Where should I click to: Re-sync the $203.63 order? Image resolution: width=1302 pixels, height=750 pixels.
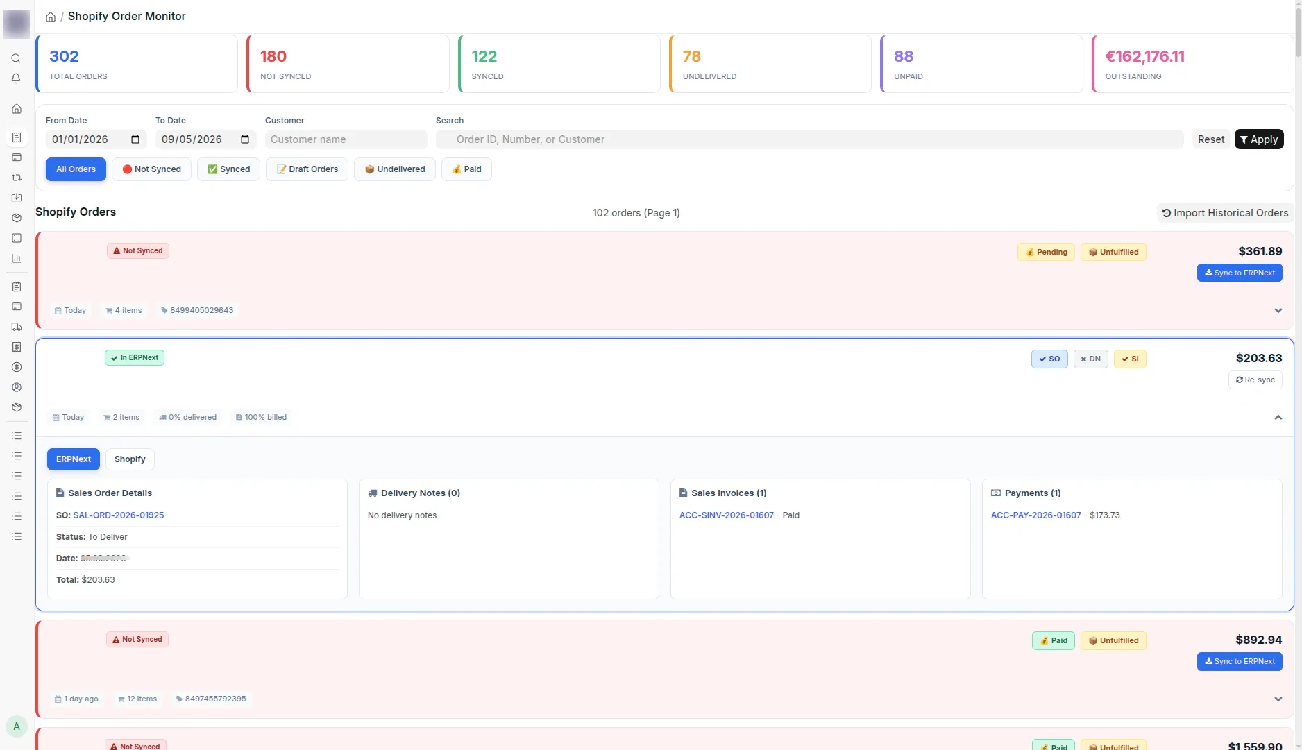click(1255, 380)
